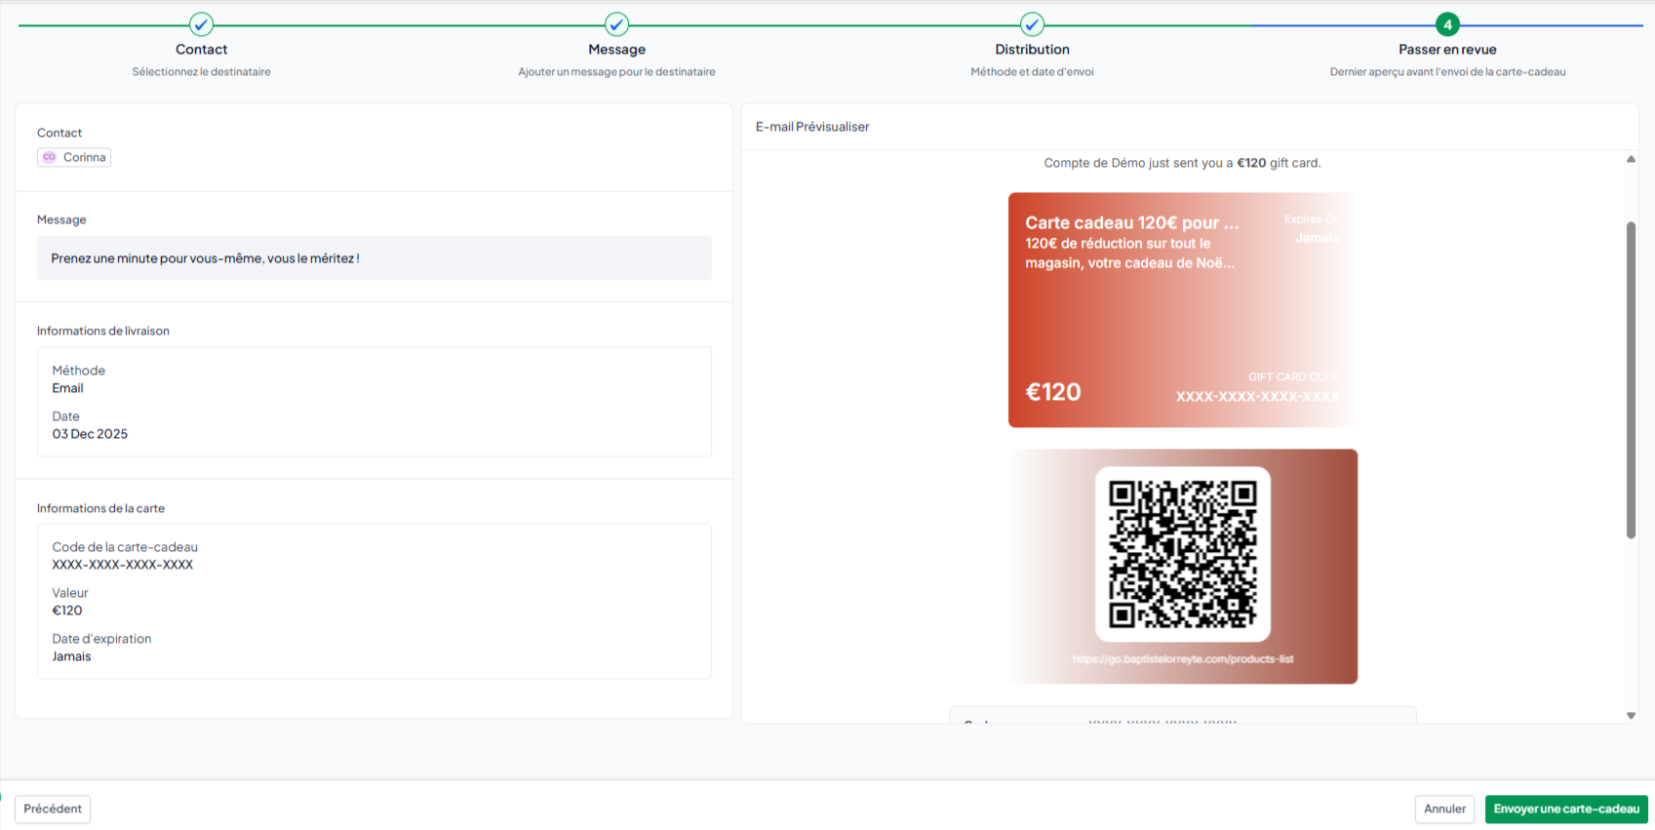The image size is (1655, 830).
Task: Click 'Sélectionnez le destinataire' subtitle
Action: (201, 72)
